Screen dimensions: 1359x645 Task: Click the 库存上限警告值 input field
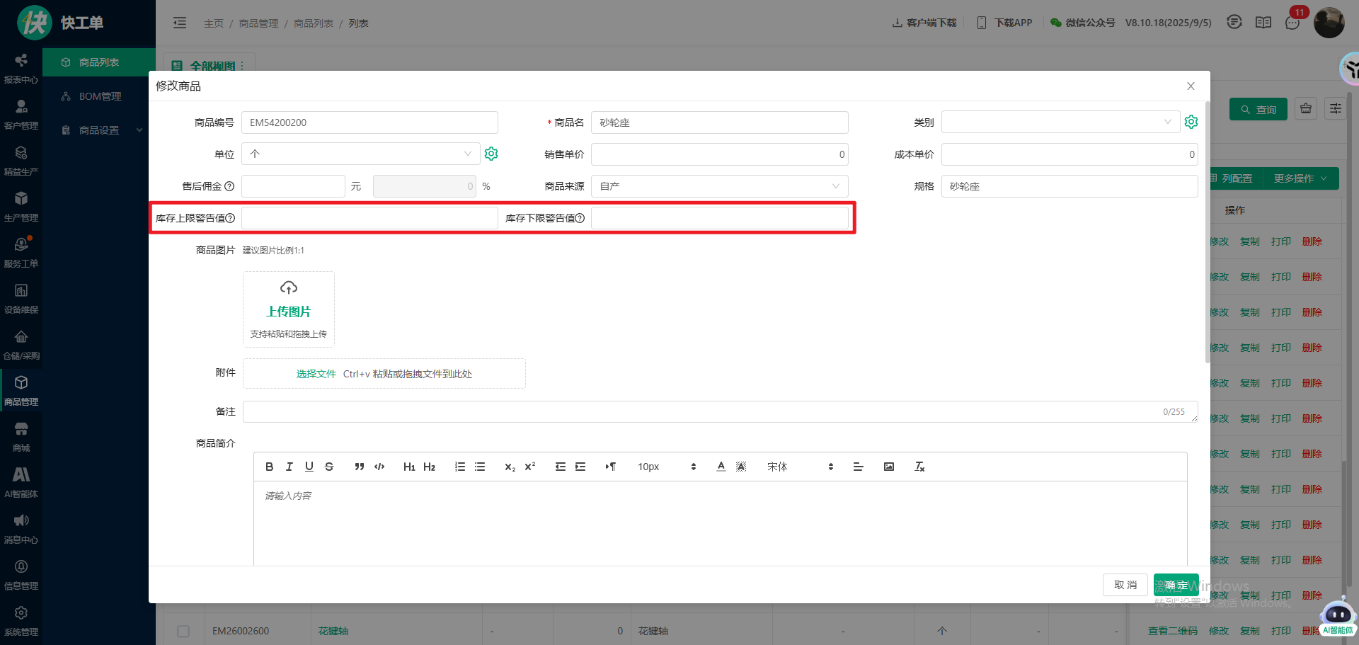369,218
